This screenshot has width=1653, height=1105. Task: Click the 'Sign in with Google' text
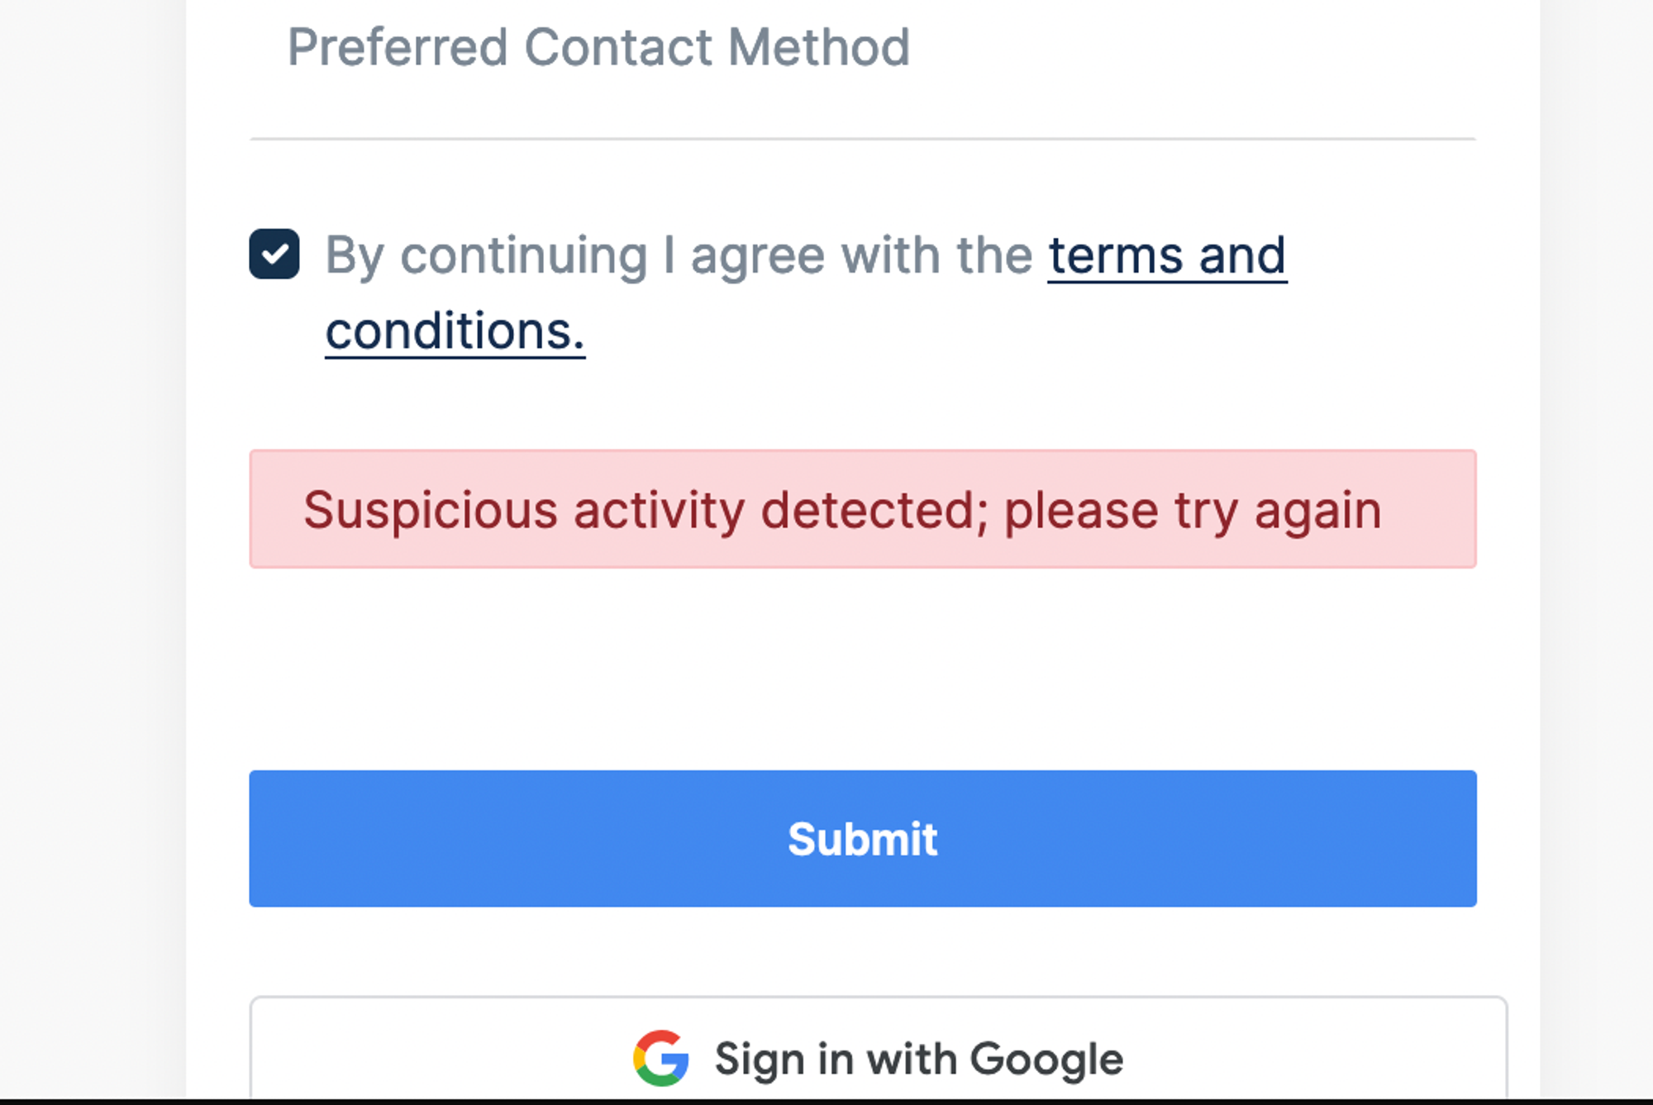tap(919, 1059)
